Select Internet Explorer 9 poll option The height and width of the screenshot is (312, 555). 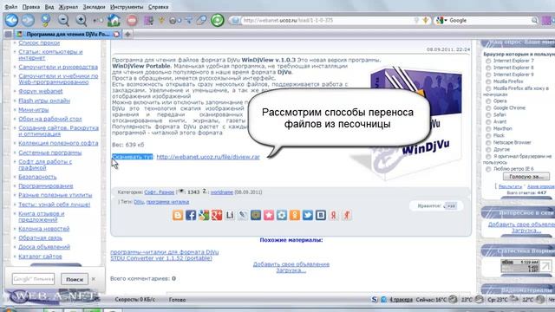tap(488, 75)
